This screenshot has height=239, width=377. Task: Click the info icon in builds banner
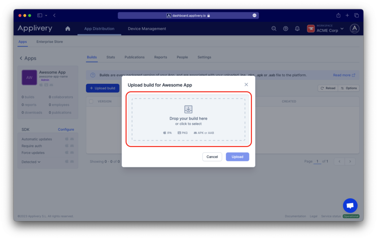tap(93, 75)
